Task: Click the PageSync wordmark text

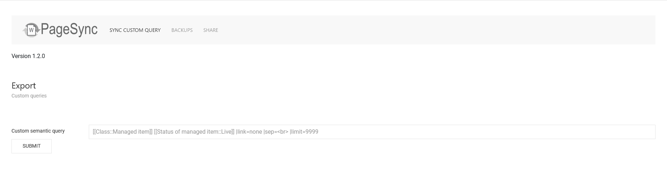Action: tap(69, 29)
